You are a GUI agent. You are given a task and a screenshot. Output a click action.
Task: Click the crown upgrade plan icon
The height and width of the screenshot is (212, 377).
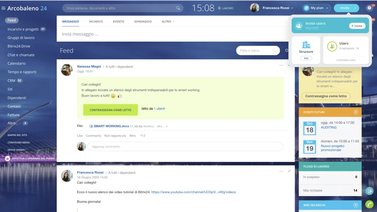[x=7, y=158]
